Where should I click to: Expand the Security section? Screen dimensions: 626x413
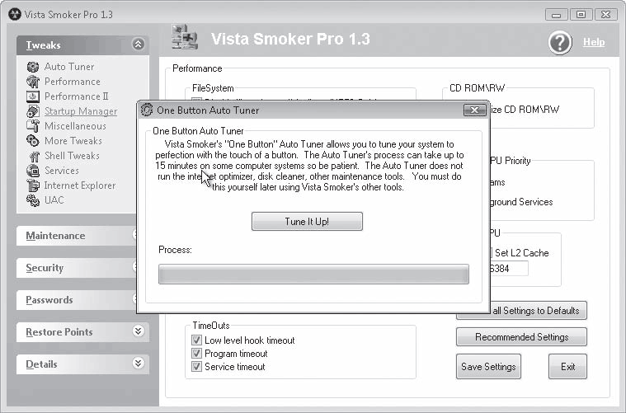pyautogui.click(x=76, y=268)
